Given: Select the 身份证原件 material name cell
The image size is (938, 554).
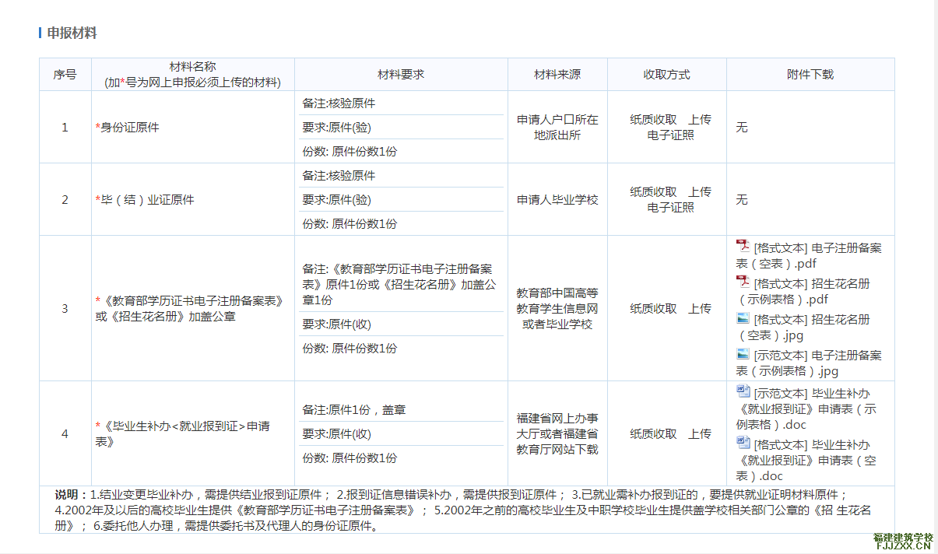Looking at the screenshot, I should [130, 128].
